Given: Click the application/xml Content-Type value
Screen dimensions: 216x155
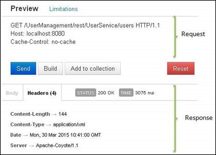Looking at the screenshot, I should (x=71, y=124).
